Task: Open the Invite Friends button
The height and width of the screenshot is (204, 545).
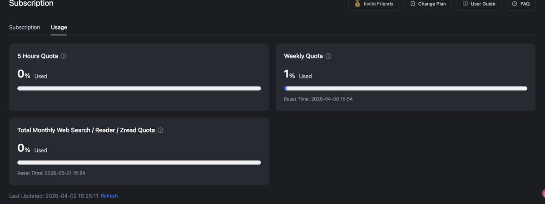Action: coord(374,4)
